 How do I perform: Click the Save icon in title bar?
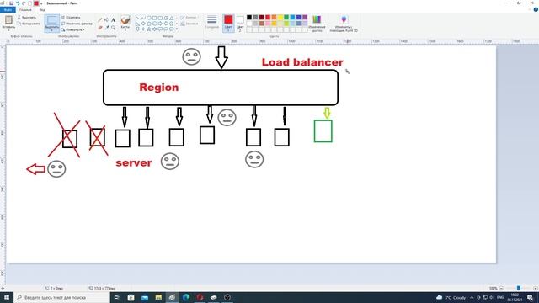pos(11,3)
